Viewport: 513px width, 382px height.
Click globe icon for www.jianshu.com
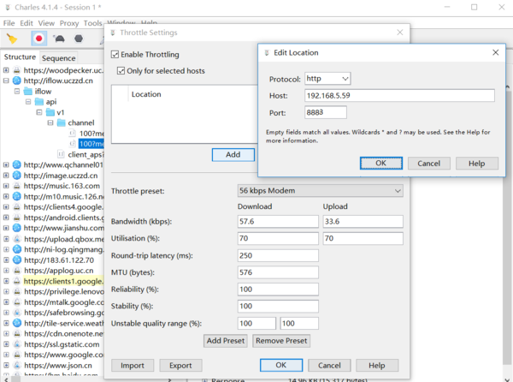click(17, 228)
